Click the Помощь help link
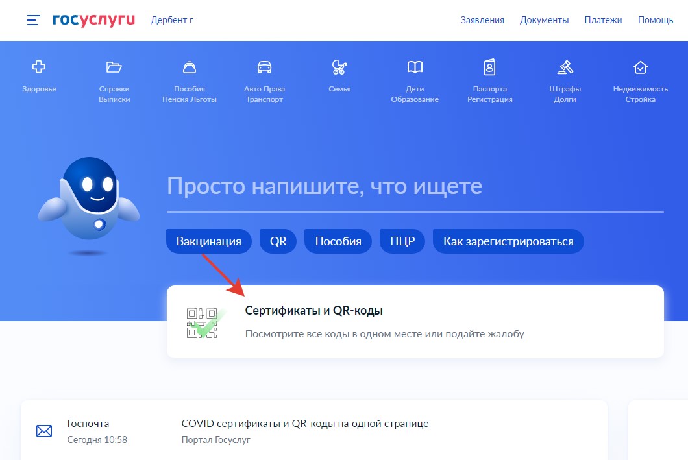This screenshot has height=460, width=688. pyautogui.click(x=656, y=20)
